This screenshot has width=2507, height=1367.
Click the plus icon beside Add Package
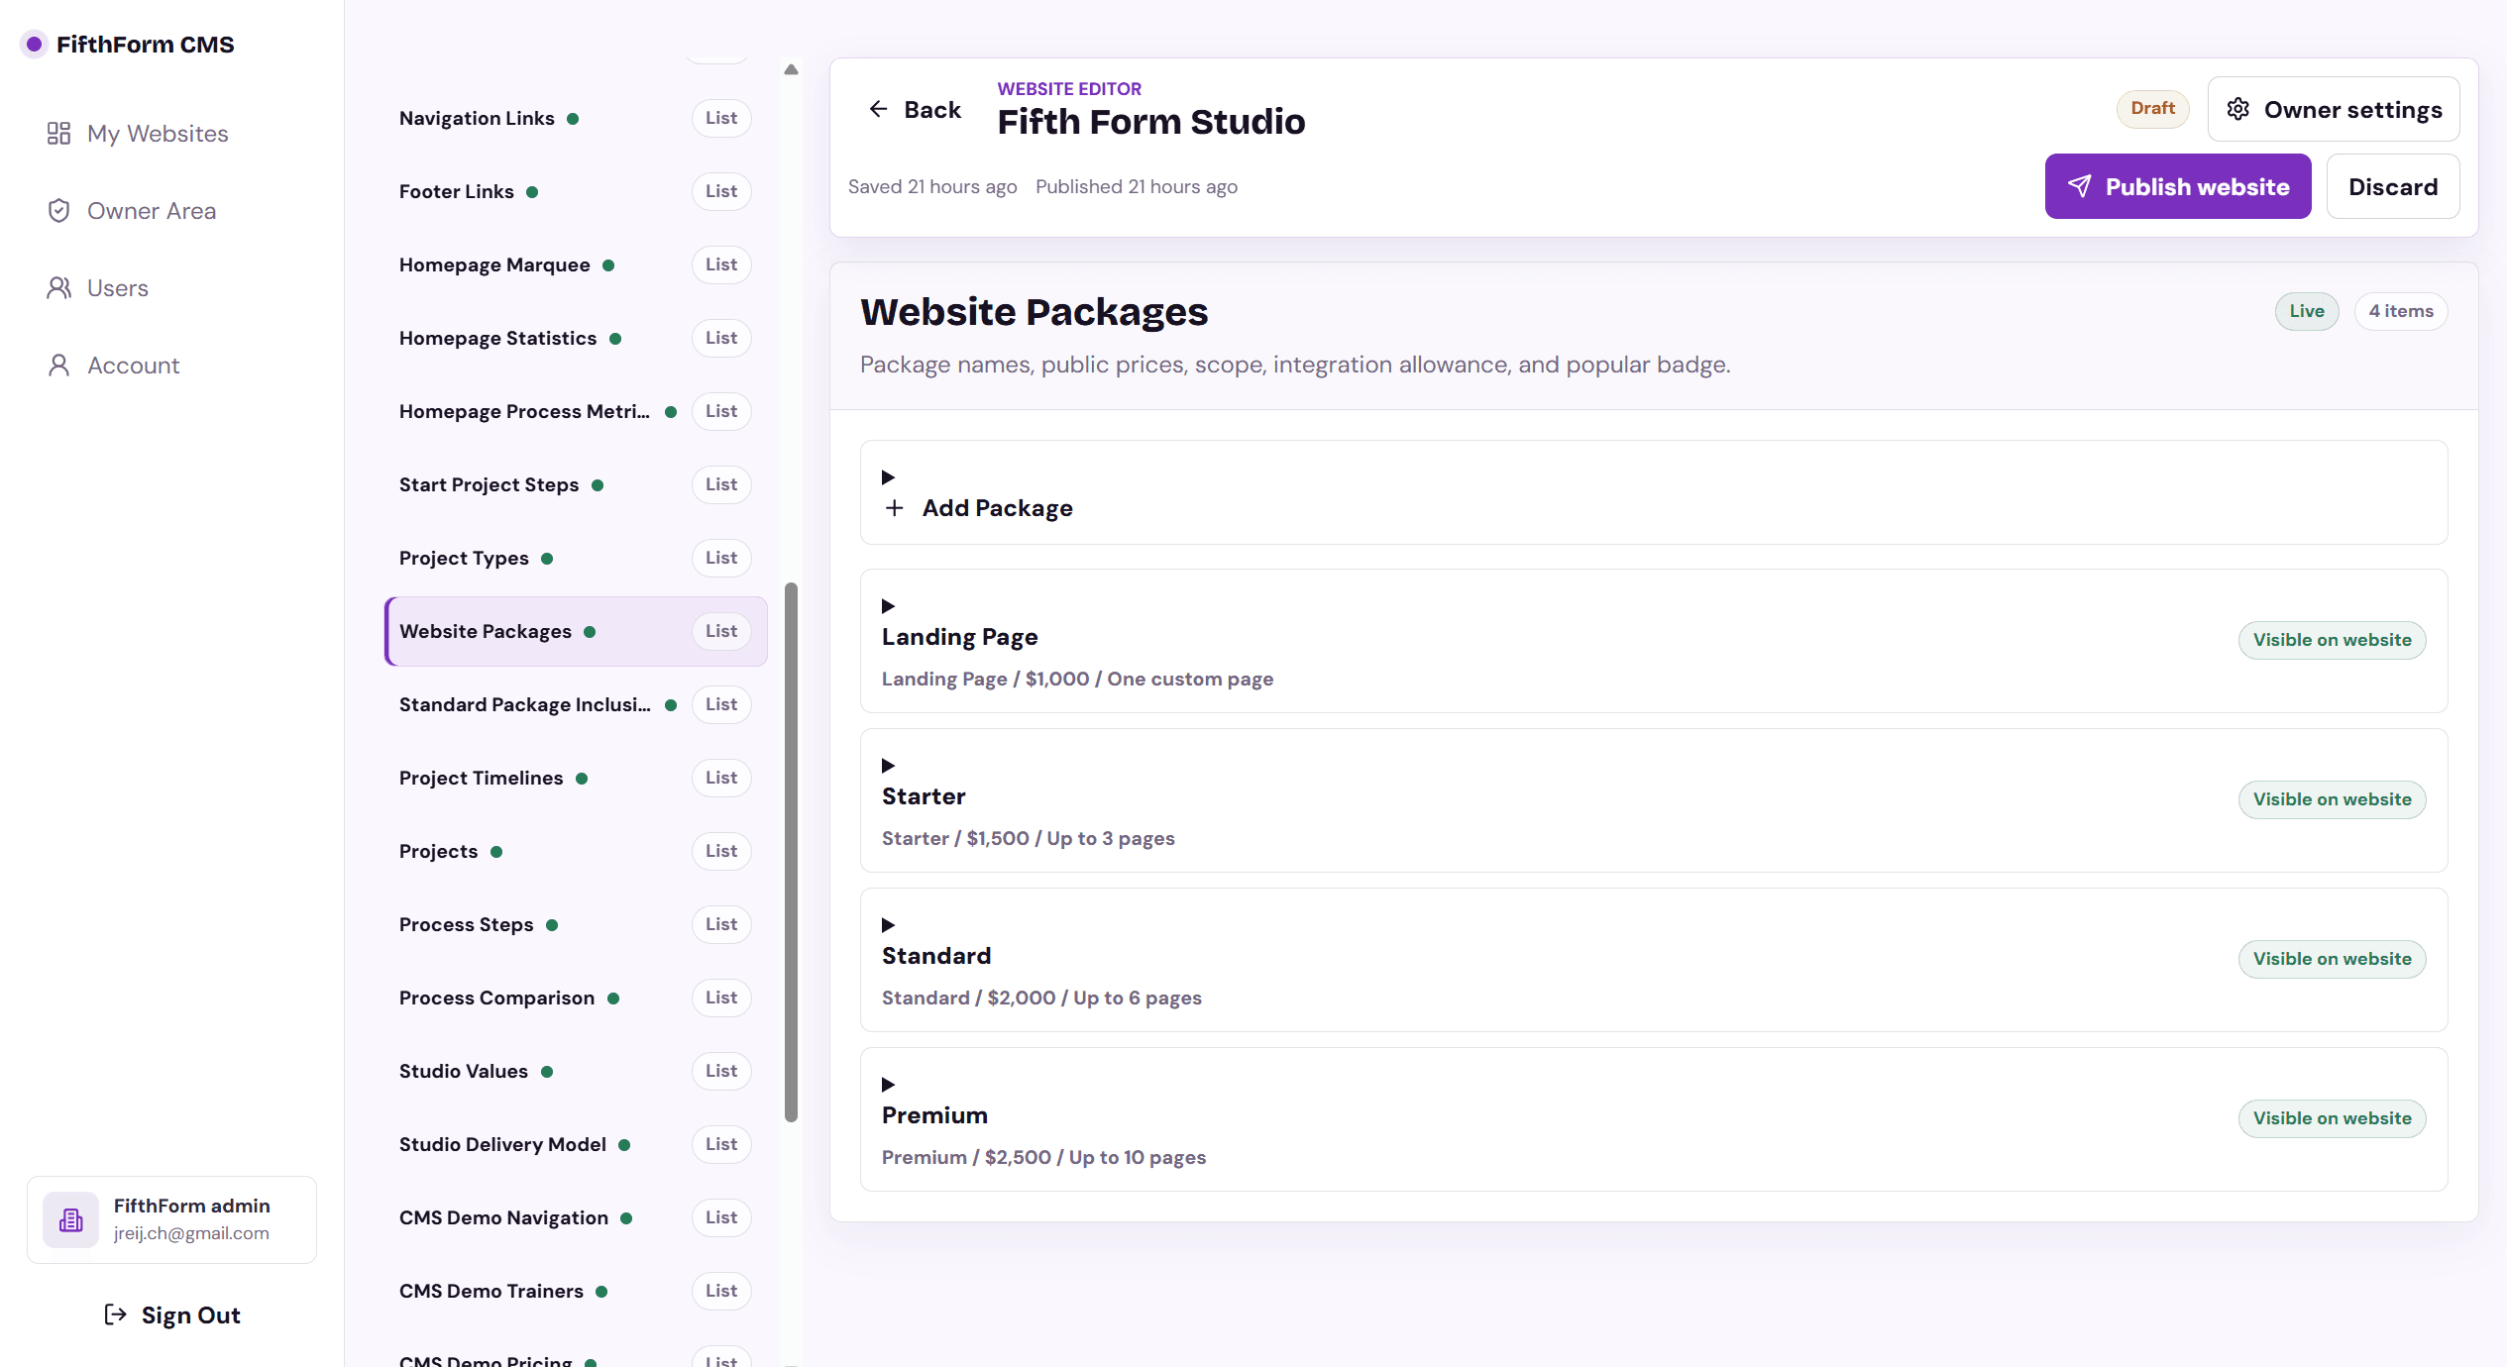click(x=894, y=508)
